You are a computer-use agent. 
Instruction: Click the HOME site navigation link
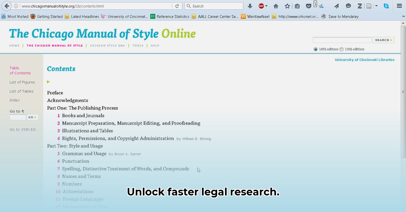(x=14, y=46)
